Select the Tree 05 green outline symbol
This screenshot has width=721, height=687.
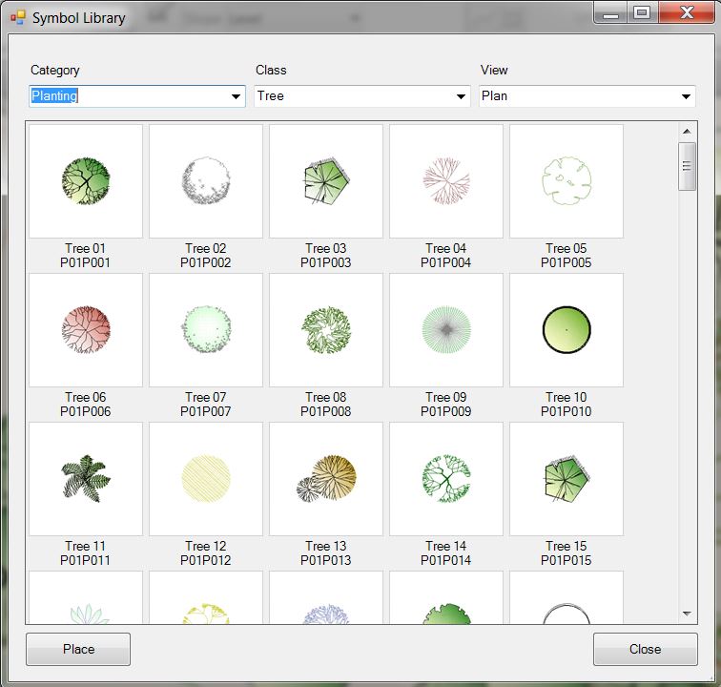point(566,179)
